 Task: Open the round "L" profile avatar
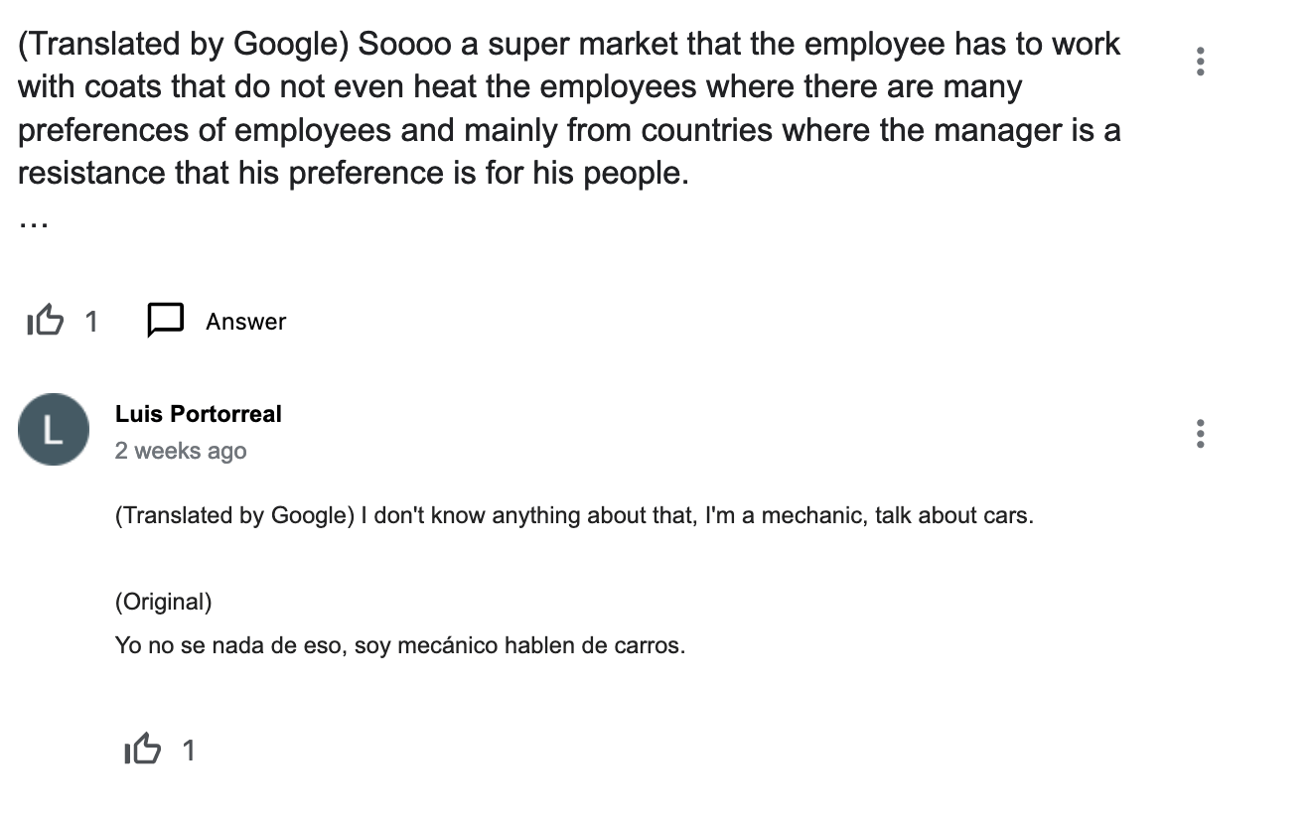(x=54, y=430)
